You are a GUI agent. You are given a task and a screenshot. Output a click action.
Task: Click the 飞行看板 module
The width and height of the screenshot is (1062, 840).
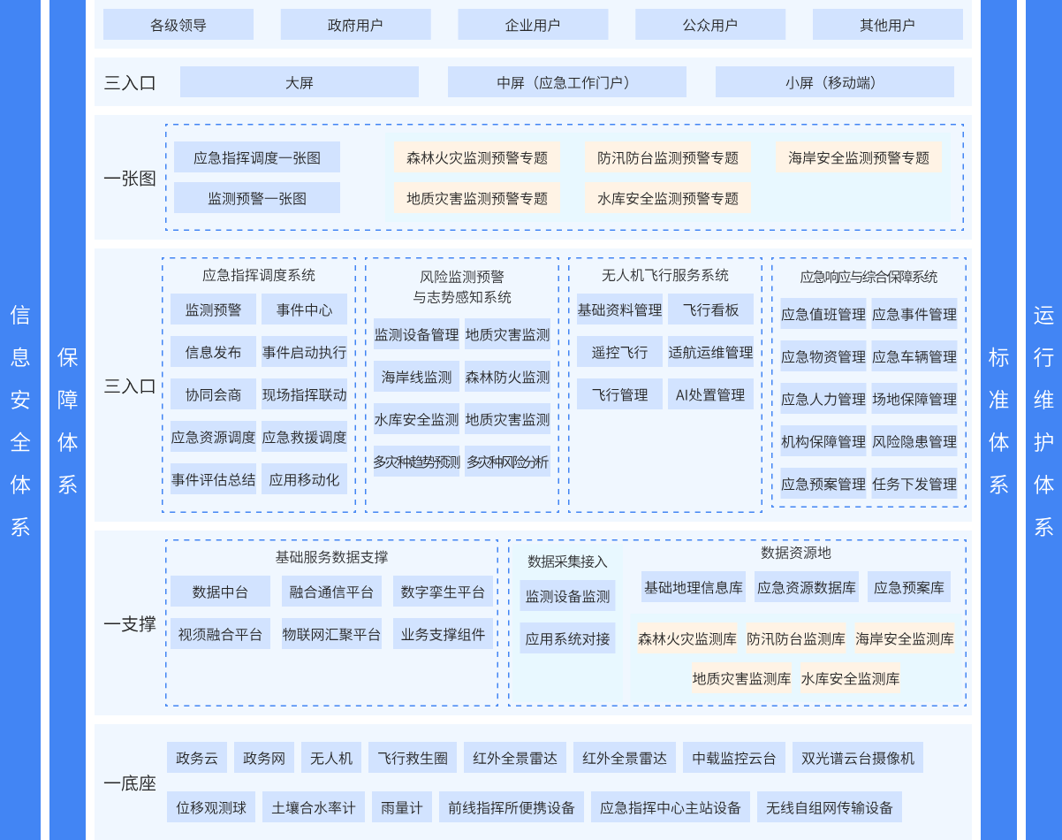[710, 309]
